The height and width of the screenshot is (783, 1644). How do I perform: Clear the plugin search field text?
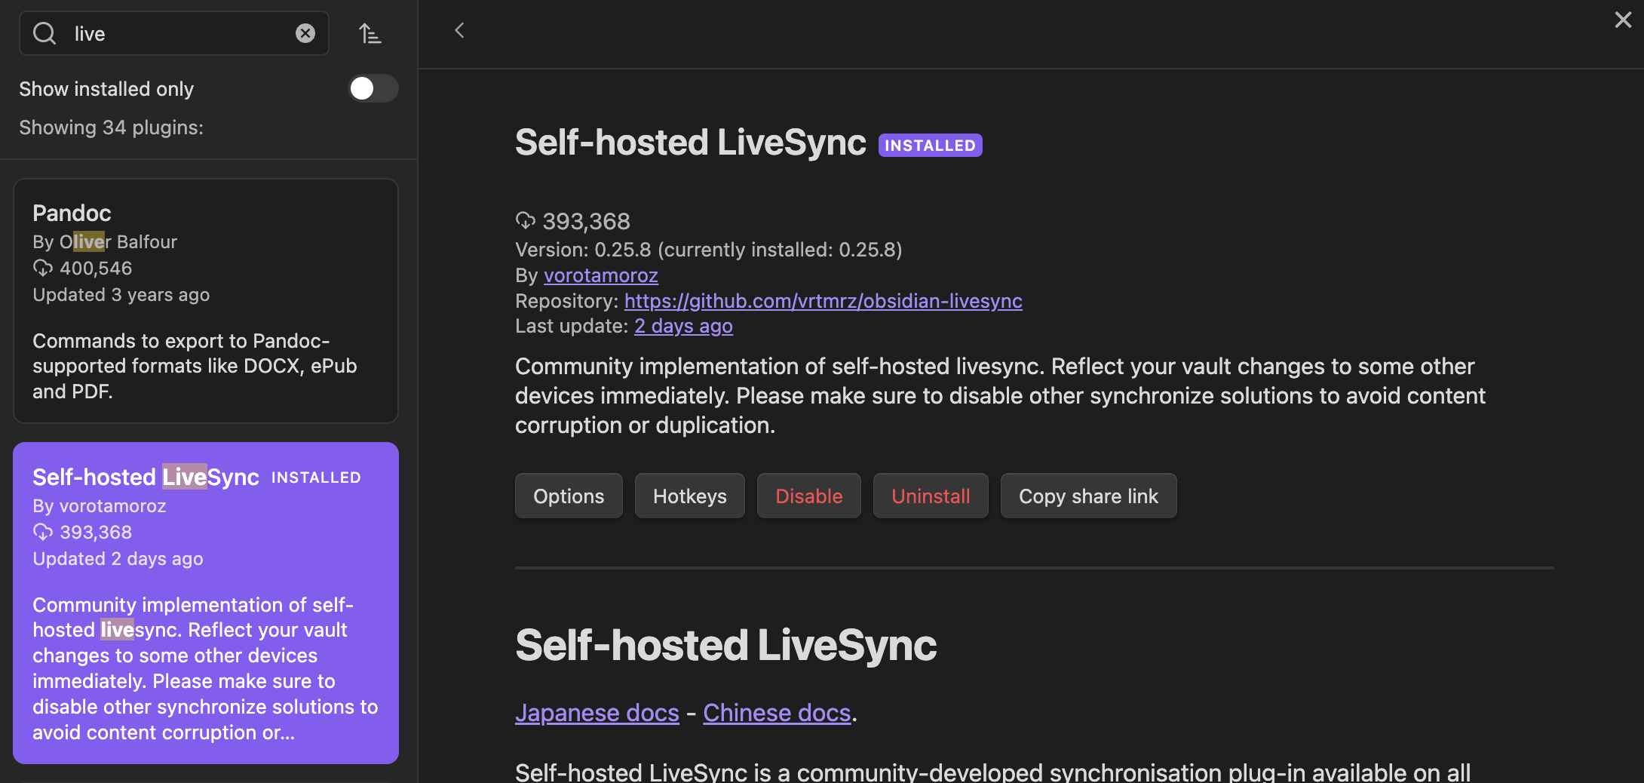point(305,33)
